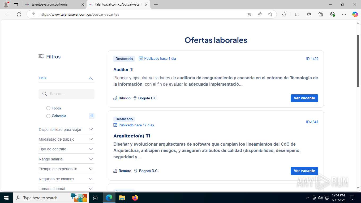The width and height of the screenshot is (361, 203).
Task: Open the Windows Start button
Action: [x=6, y=198]
